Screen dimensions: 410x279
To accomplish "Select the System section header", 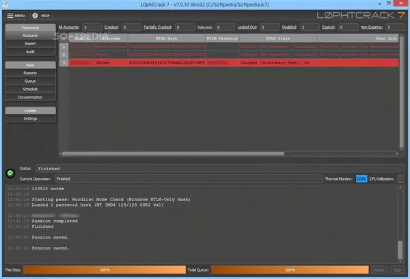I will pos(30,111).
